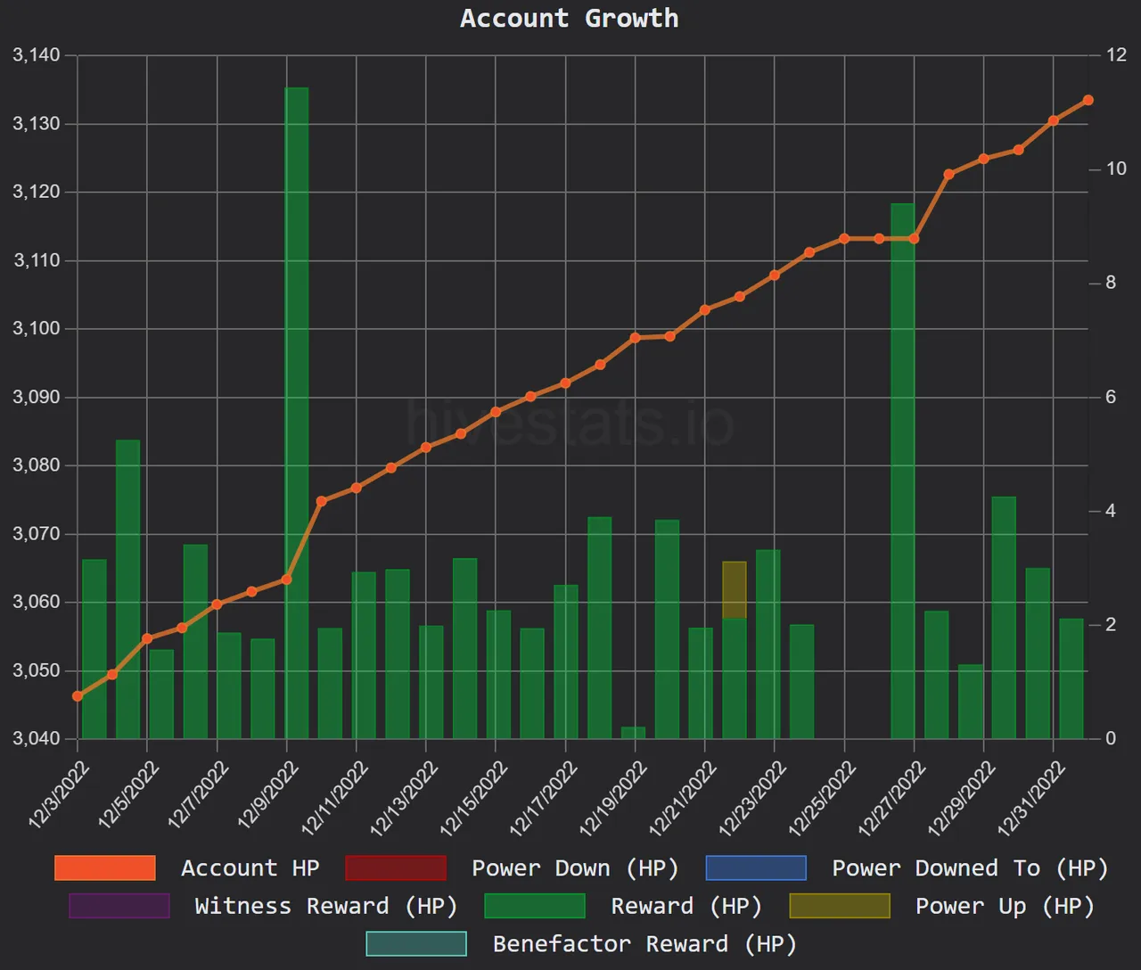Click the last Account HP point at far right
Screen dimensions: 1141x970
pos(1088,101)
